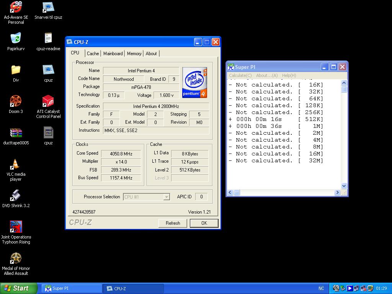
Task: Select the cpuz application icon below cpuz-readme
Action: (x=48, y=70)
